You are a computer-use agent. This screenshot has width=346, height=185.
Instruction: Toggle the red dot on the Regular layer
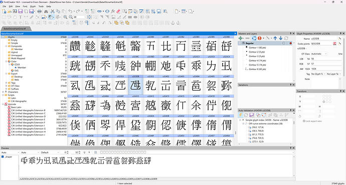291,43
